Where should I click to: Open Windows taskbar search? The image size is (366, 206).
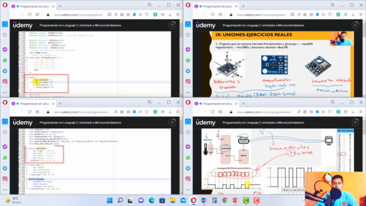click(x=120, y=200)
